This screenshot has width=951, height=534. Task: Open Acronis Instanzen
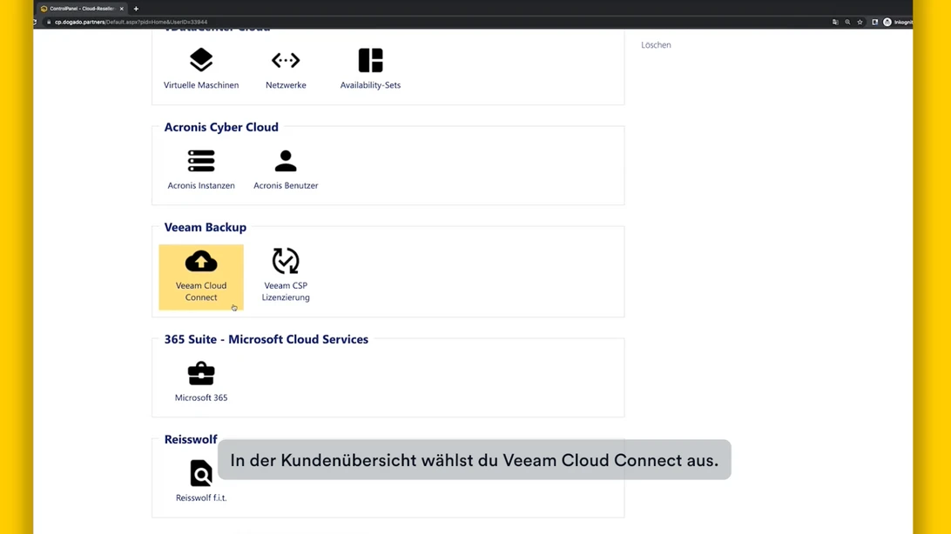(201, 169)
